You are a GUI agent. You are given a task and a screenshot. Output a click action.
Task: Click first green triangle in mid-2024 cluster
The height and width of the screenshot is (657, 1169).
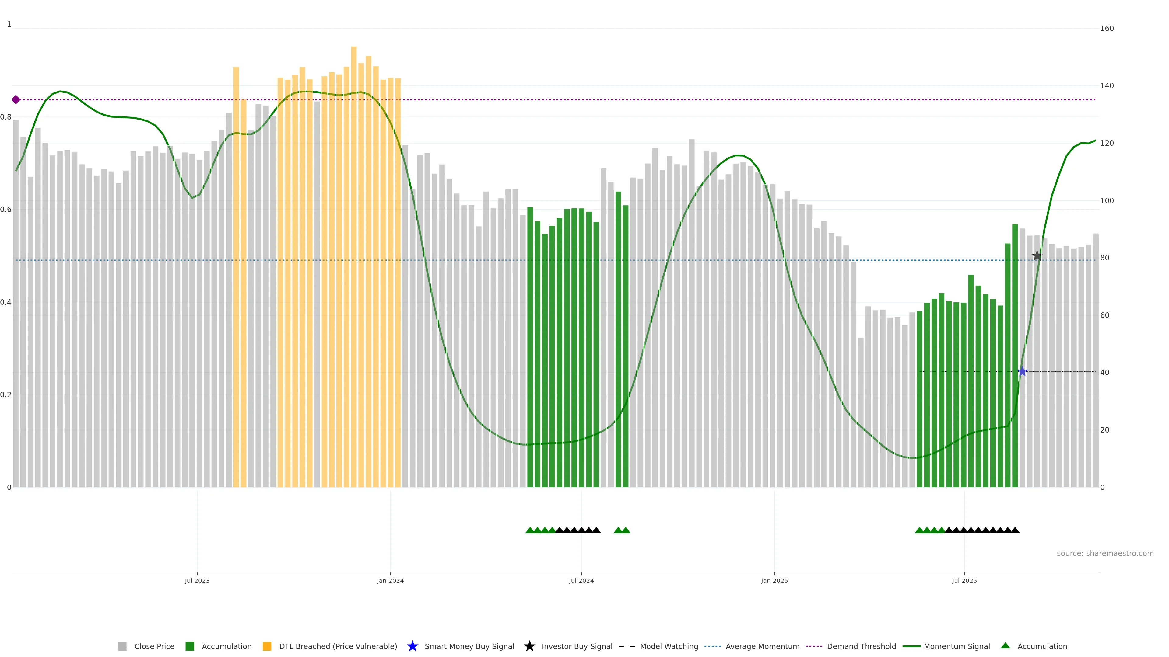(x=530, y=530)
